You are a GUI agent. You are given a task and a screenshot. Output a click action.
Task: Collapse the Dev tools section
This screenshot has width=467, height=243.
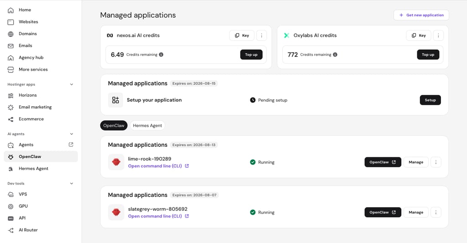pyautogui.click(x=72, y=183)
